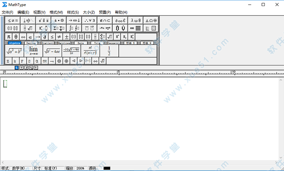Image resolution: width=284 pixels, height=171 pixels.
Task: Insert the less-than-or-equal symbol in the small bar
Action: coord(52,37)
